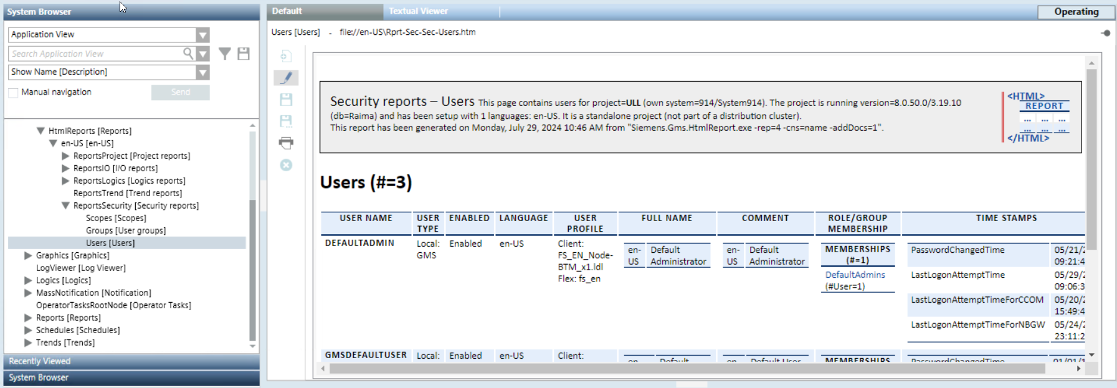This screenshot has height=388, width=1117.
Task: Expand the Graphics tree node
Action: pos(28,255)
